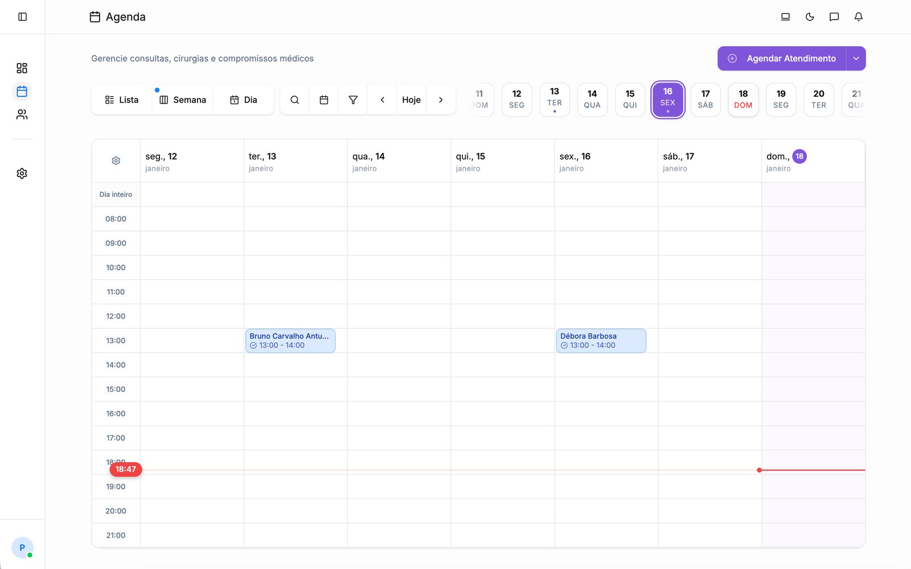Open the Agenda calendar icon in sidebar
Screen dimensions: 911x569
[22, 91]
